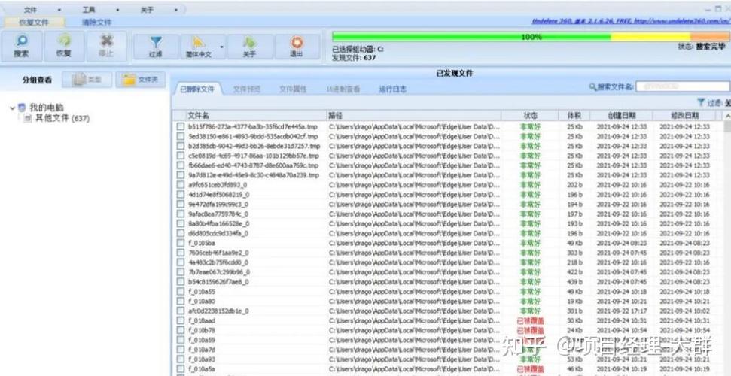Tick checkbox for f_010a55

tap(181, 292)
